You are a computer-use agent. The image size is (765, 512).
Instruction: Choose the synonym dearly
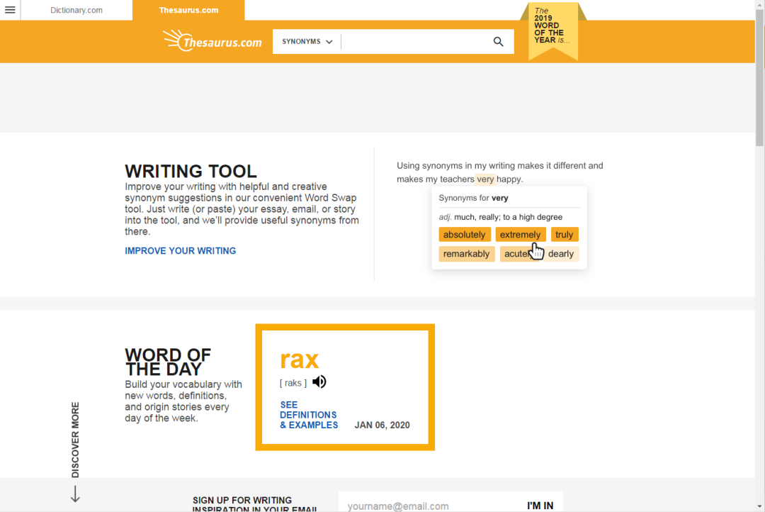pyautogui.click(x=561, y=254)
